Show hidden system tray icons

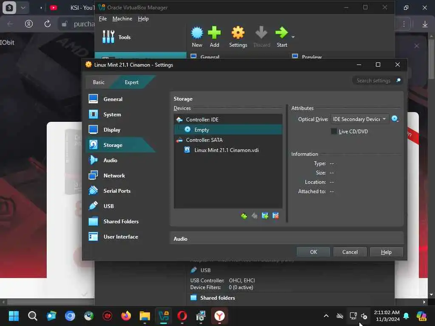pos(326,316)
